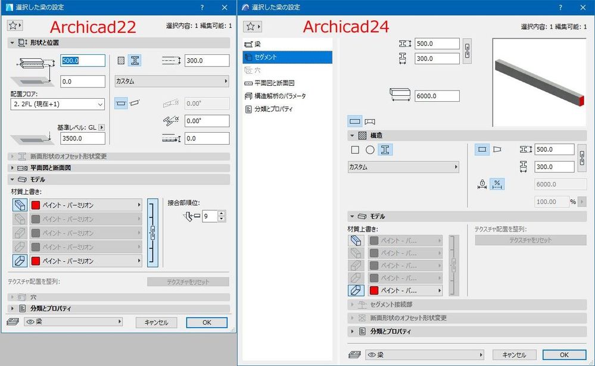Image resolution: width=595 pixels, height=366 pixels.
Task: Click fixed length lock icon in Archicad24
Action: (x=482, y=184)
